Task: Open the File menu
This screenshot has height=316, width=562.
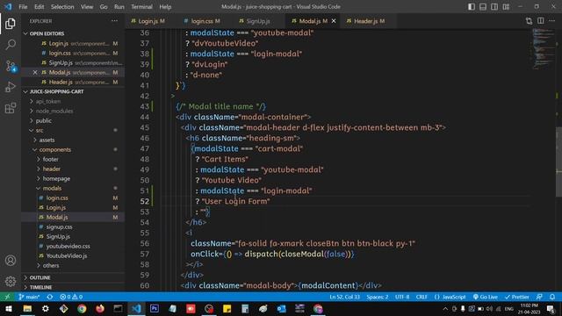Action: [x=23, y=7]
